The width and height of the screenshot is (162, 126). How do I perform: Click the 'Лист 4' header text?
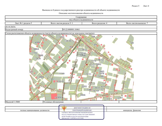(146, 6)
